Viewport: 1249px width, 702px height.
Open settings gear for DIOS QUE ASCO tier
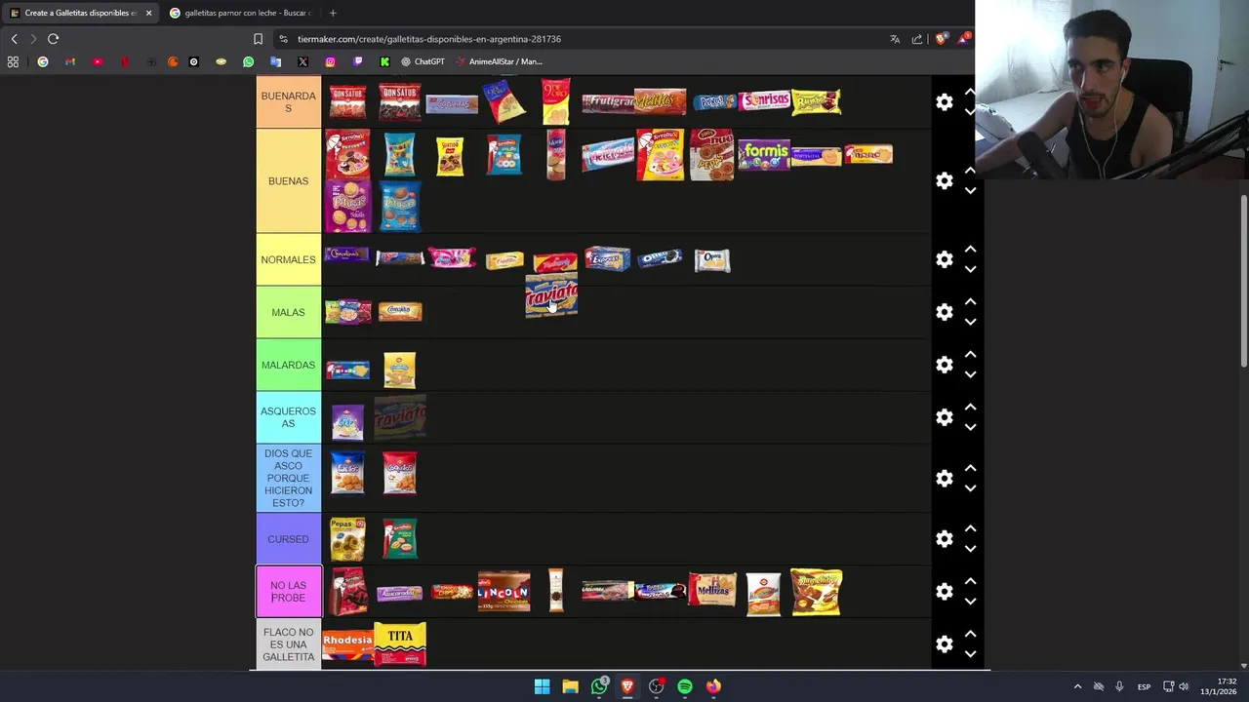(x=944, y=479)
